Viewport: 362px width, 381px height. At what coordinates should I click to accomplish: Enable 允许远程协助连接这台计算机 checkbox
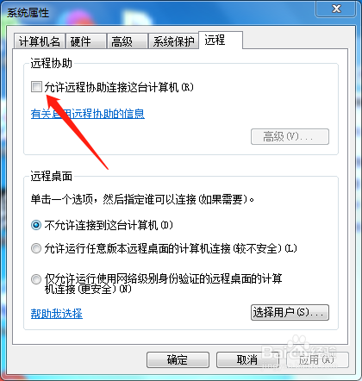coord(36,87)
